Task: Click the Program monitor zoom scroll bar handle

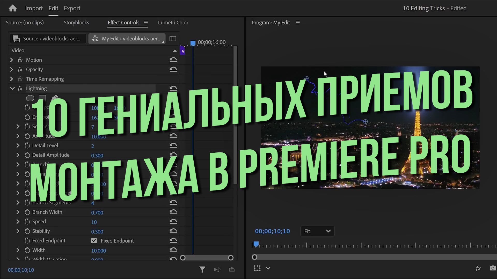Action: coord(254,257)
